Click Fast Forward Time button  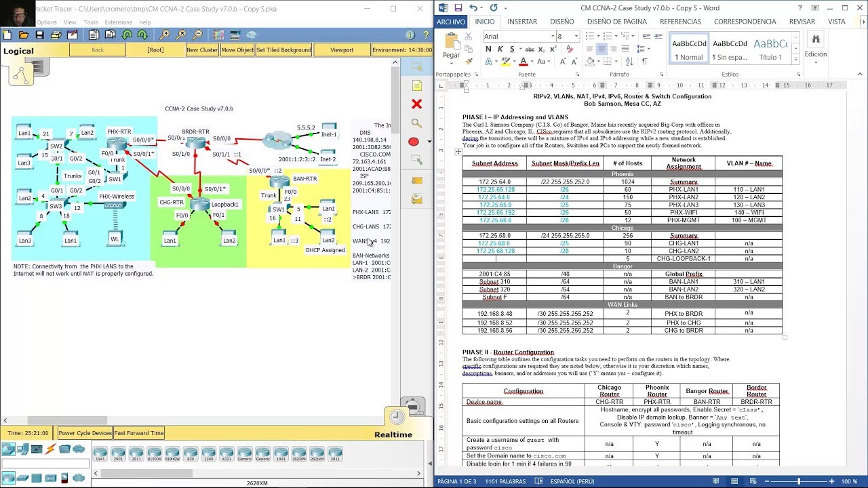(138, 433)
